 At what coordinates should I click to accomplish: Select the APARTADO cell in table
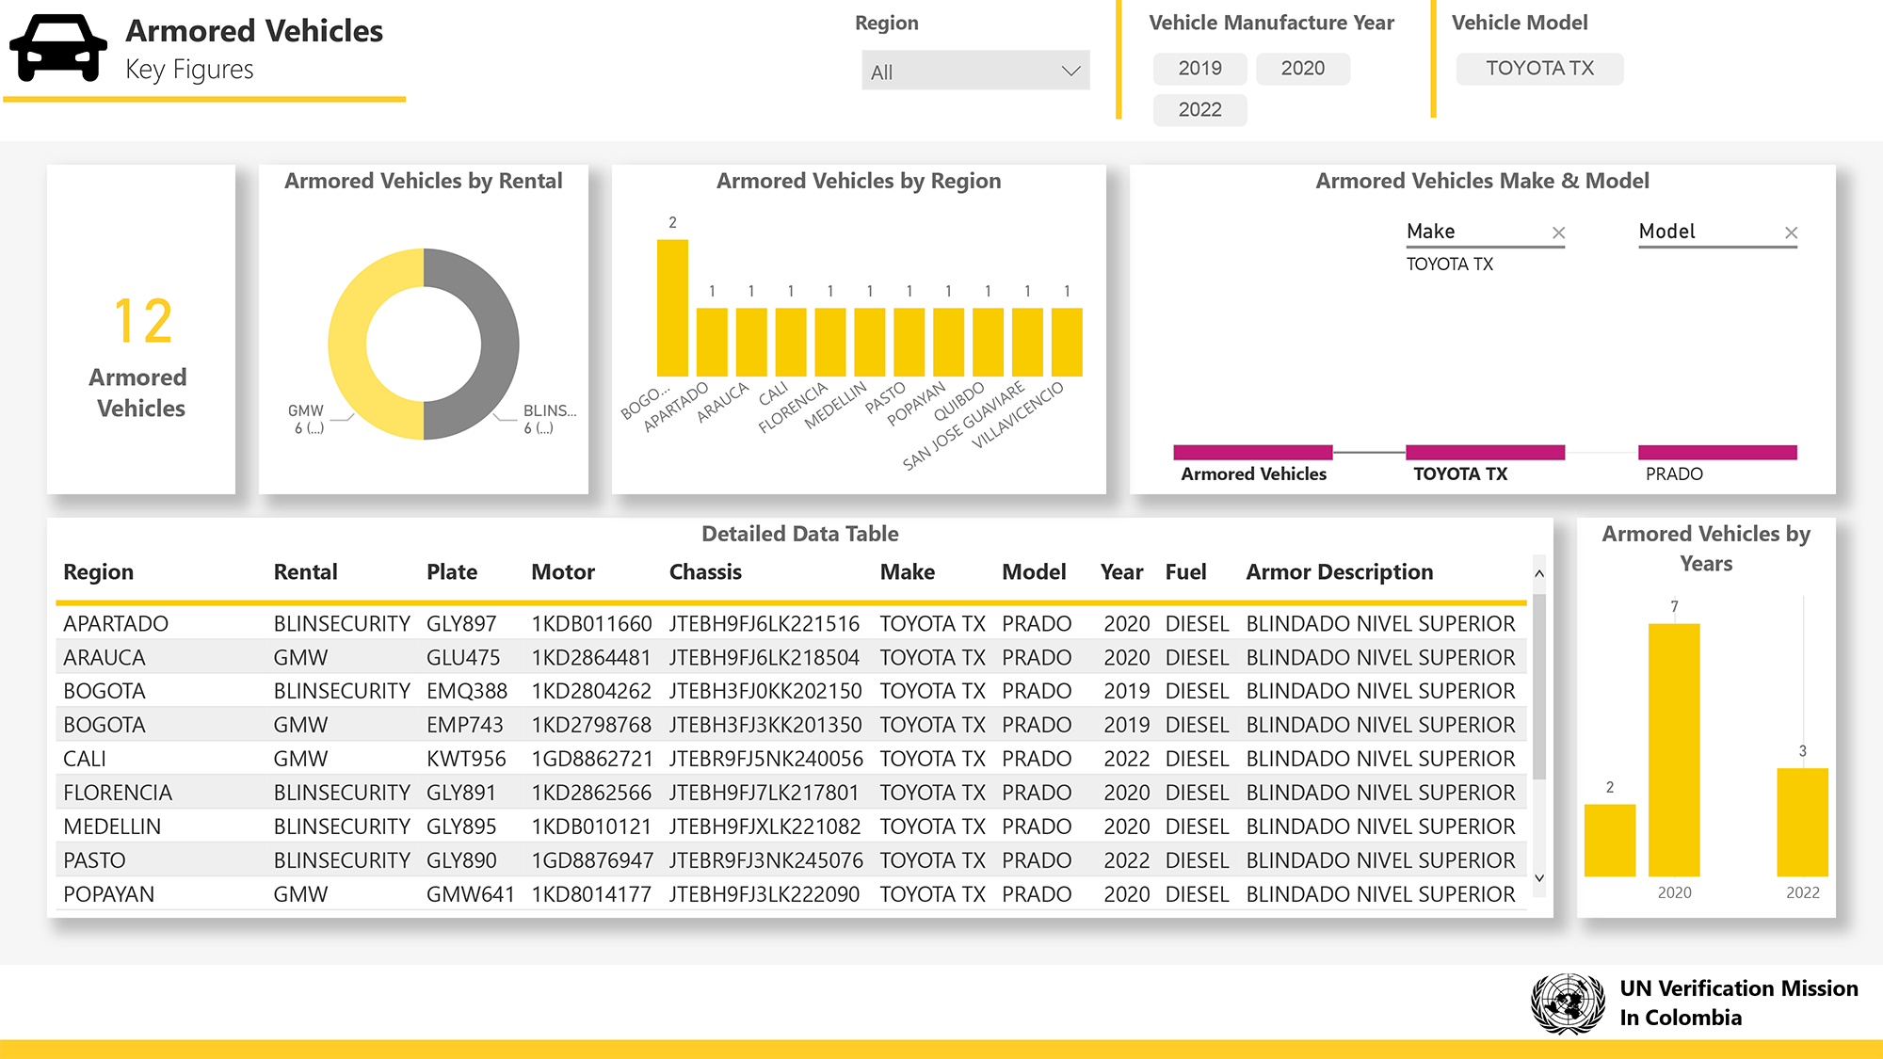[x=116, y=624]
